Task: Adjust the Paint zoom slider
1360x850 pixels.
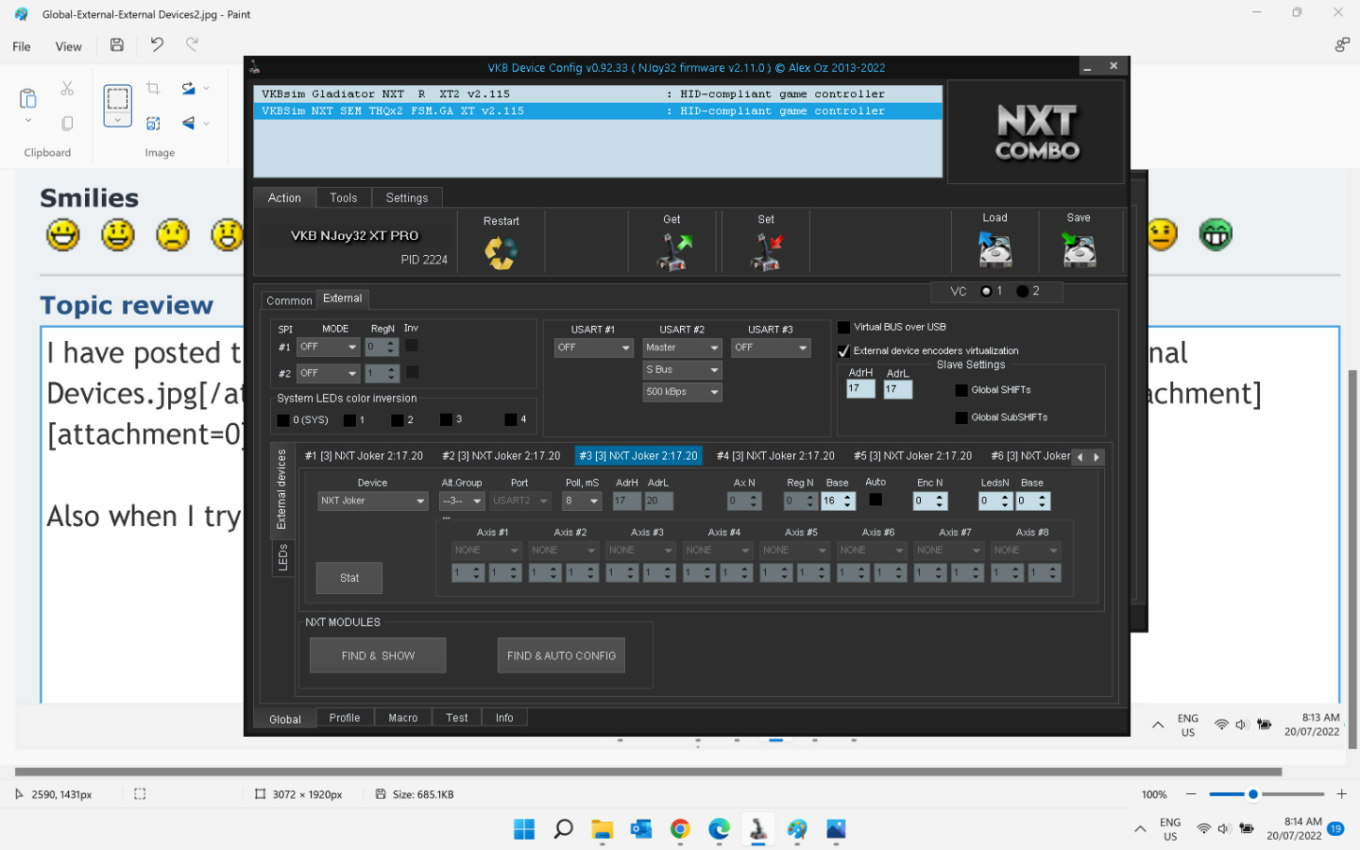Action: [1253, 794]
